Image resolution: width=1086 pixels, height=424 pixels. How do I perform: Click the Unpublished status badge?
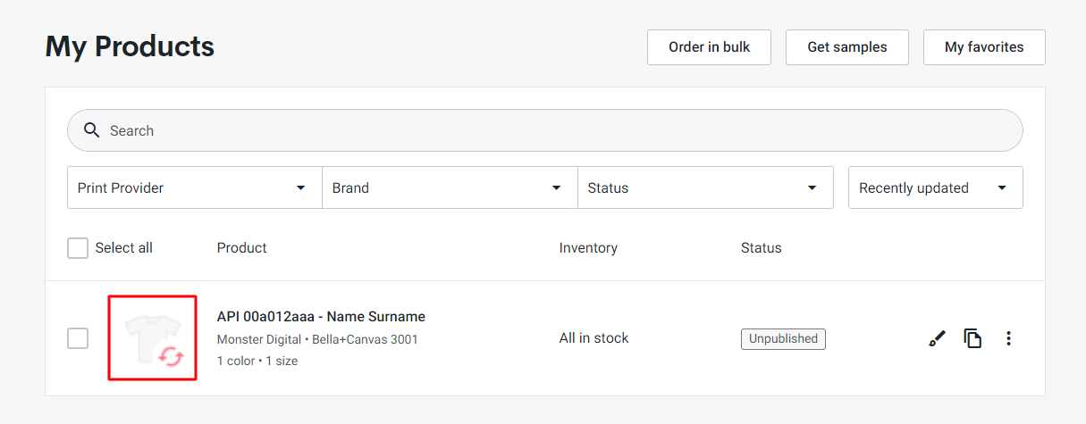pyautogui.click(x=783, y=339)
